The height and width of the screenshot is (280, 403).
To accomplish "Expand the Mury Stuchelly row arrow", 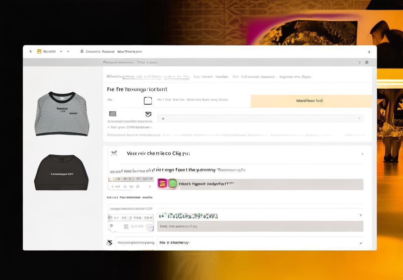I will tap(360, 243).
